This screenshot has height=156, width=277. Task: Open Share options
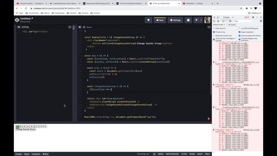coord(207,154)
